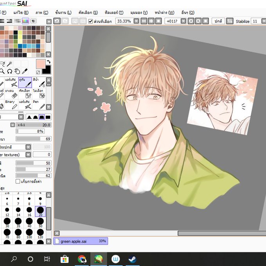Image resolution: width=266 pixels, height=266 pixels.
Task: Click the ปกติ button in the toolbar
Action: click(x=218, y=21)
